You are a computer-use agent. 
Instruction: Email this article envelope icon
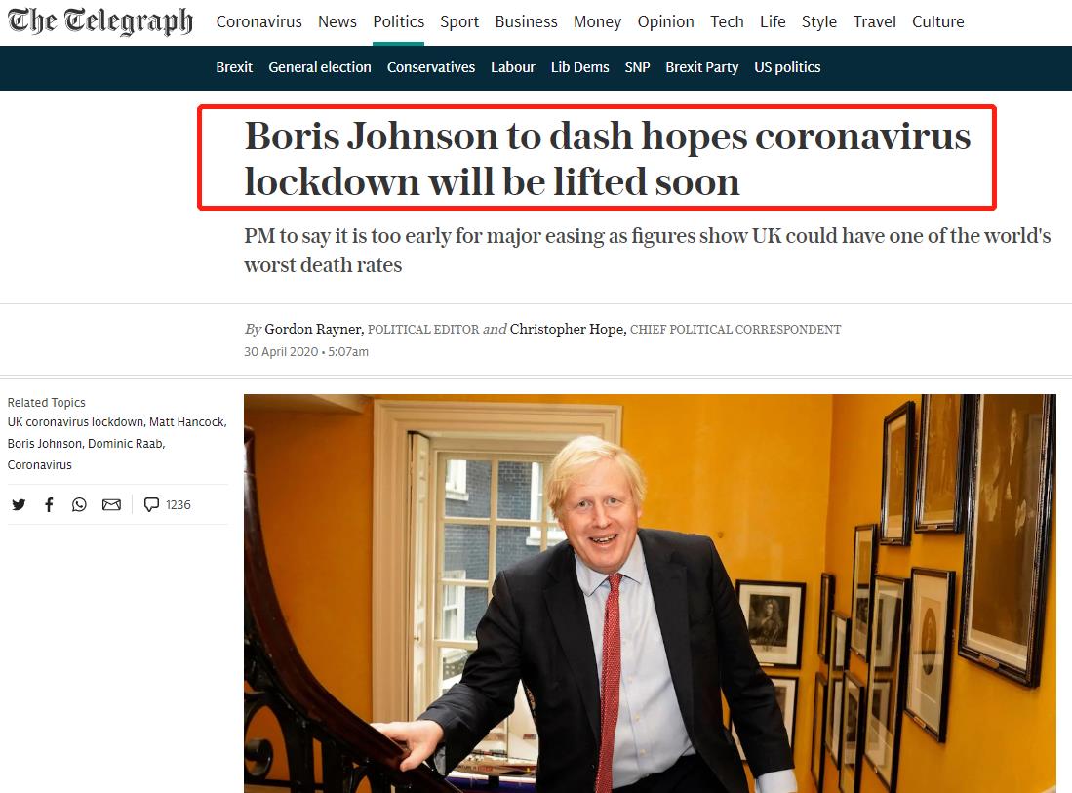pyautogui.click(x=111, y=504)
